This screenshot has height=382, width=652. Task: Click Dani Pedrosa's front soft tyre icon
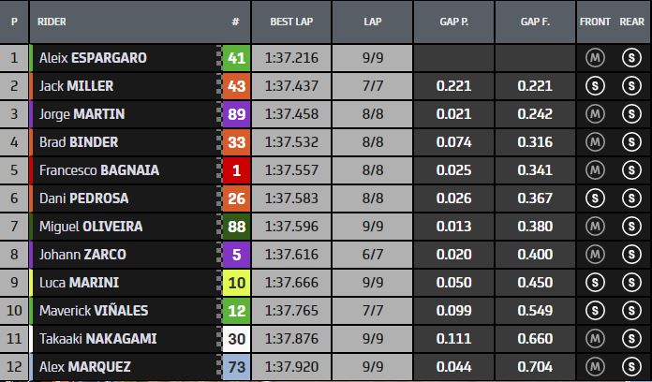pos(594,198)
